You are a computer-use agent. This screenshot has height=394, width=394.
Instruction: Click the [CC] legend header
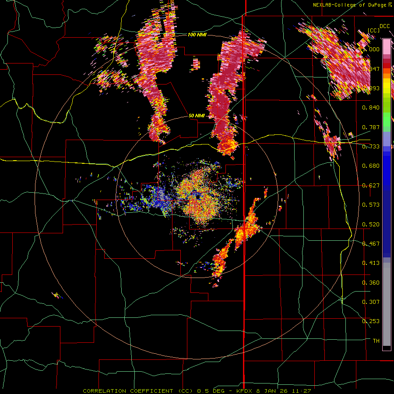tap(373, 30)
